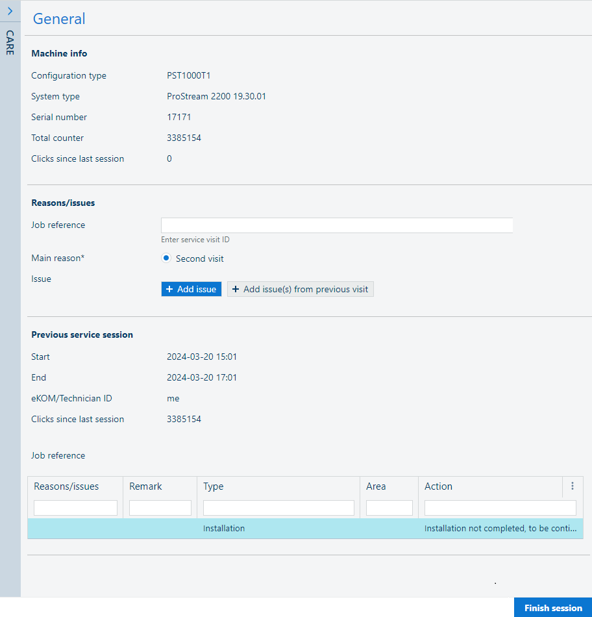Click the Finish session button
Image resolution: width=592 pixels, height=617 pixels.
(x=553, y=608)
